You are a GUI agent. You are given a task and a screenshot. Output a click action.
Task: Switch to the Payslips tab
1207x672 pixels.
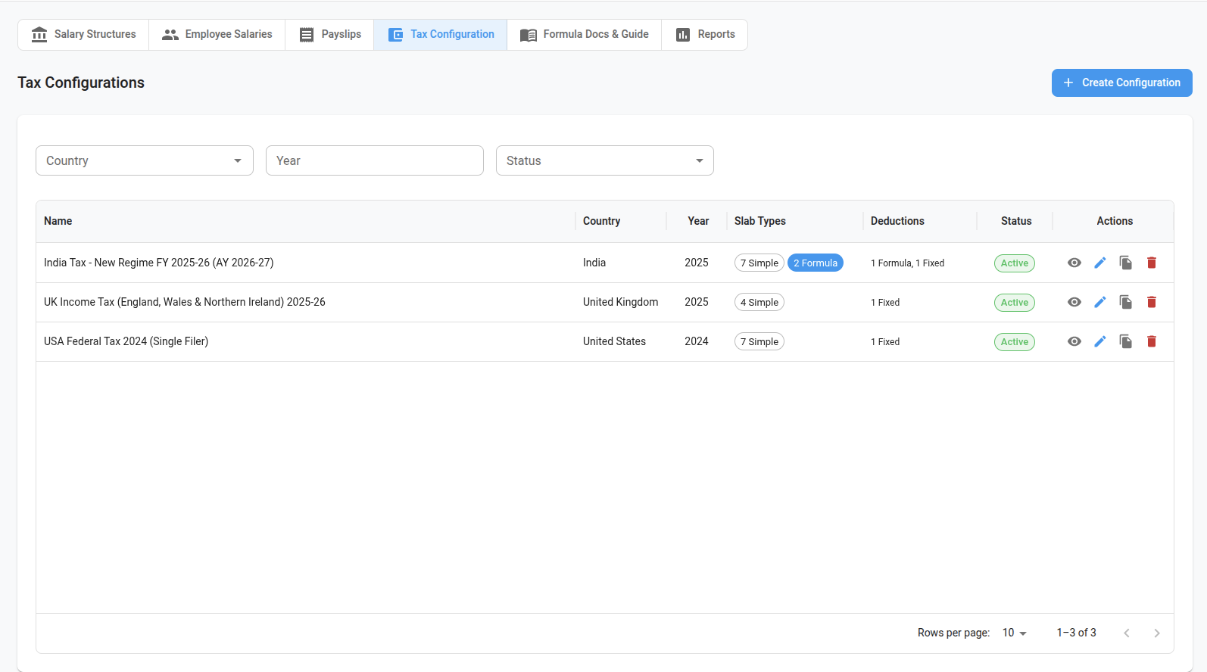coord(329,35)
